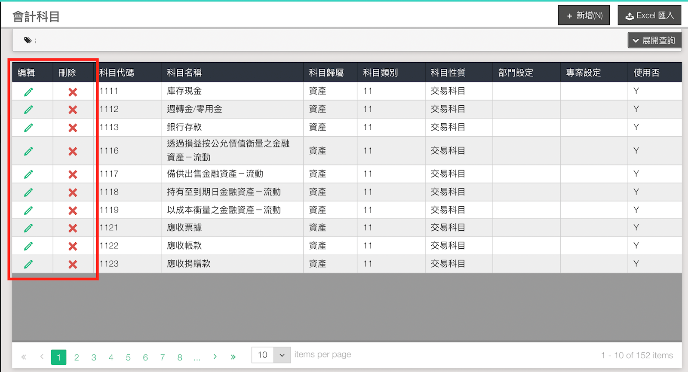Remove account 1123 應收捐贈款
688x372 pixels.
(73, 265)
